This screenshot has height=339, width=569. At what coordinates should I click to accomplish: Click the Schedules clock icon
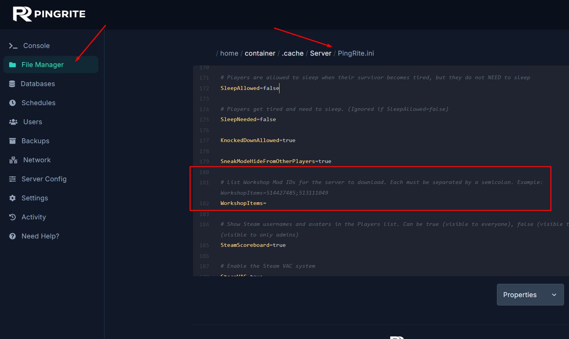click(x=13, y=103)
